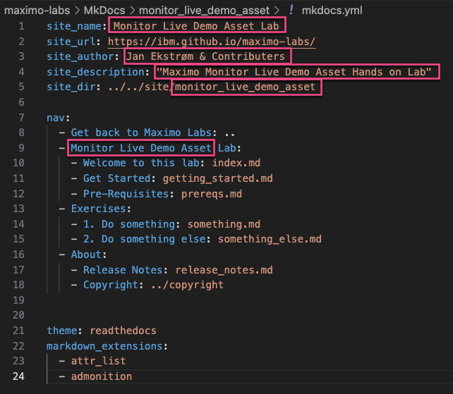Expand chevron after MkDocs breadcrumb

133,11
